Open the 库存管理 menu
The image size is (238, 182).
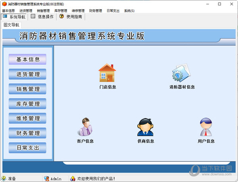pyautogui.click(x=61, y=11)
